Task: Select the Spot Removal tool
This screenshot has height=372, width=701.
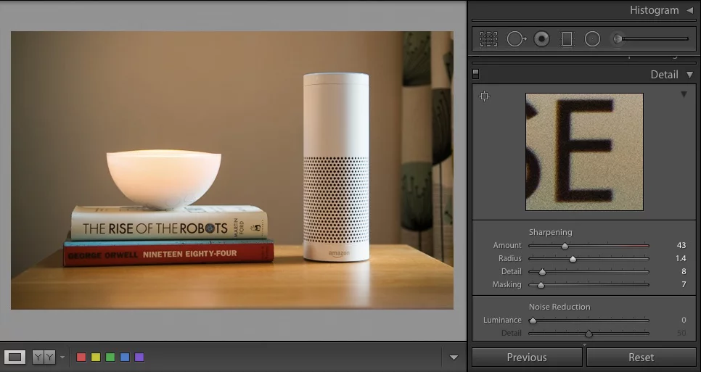Action: (x=515, y=39)
